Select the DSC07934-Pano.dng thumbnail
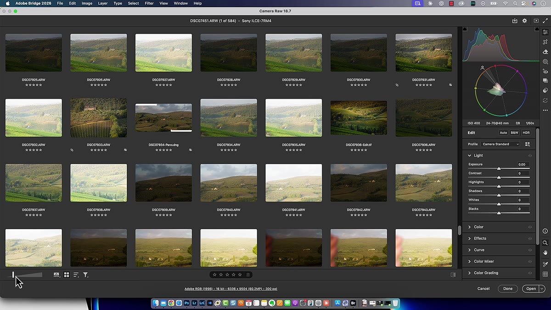The image size is (551, 310). pyautogui.click(x=163, y=118)
